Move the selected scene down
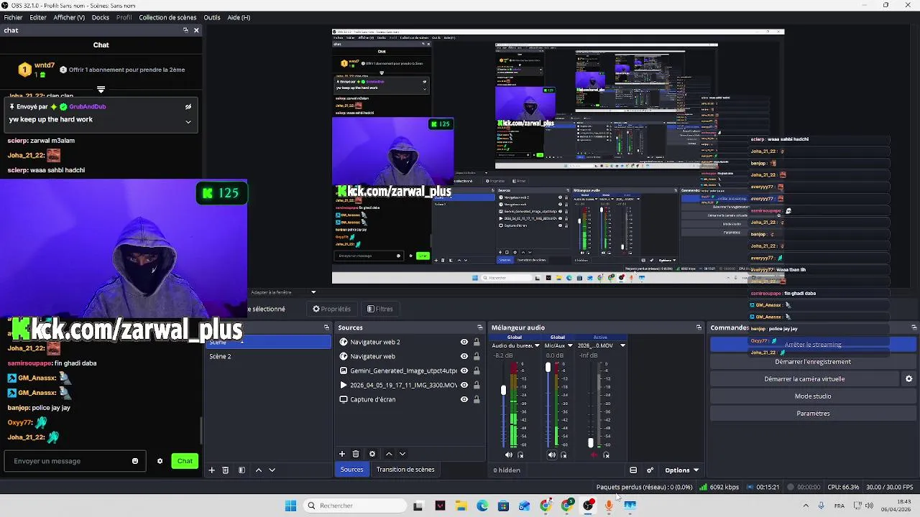 272,470
